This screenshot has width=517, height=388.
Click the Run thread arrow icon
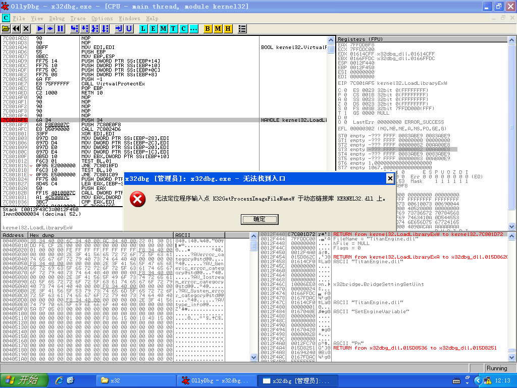point(50,29)
